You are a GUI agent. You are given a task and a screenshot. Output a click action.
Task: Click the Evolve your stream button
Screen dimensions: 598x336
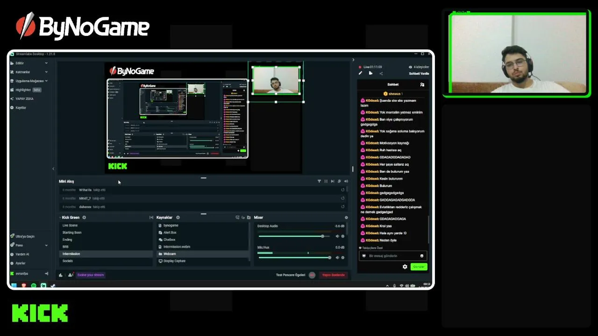(91, 275)
